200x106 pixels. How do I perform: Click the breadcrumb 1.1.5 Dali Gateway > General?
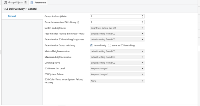coord(20,9)
